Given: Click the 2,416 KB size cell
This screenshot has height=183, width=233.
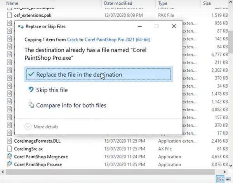Looking at the screenshot, I should click(x=219, y=141).
